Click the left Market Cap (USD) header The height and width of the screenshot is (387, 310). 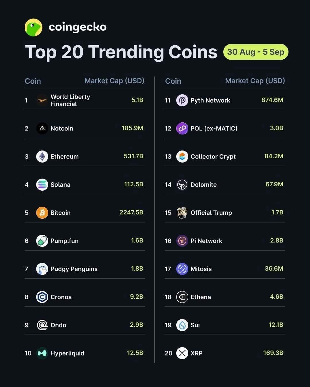pos(114,81)
